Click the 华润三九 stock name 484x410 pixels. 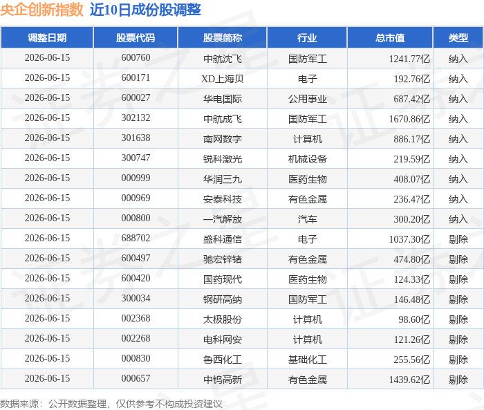coord(222,179)
